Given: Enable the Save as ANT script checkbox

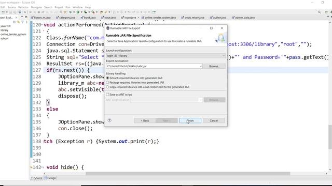Looking at the screenshot, I should click(x=107, y=95).
